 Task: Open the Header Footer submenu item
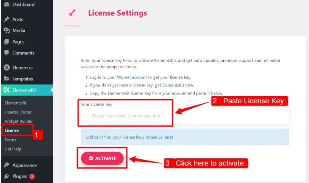click(18, 112)
